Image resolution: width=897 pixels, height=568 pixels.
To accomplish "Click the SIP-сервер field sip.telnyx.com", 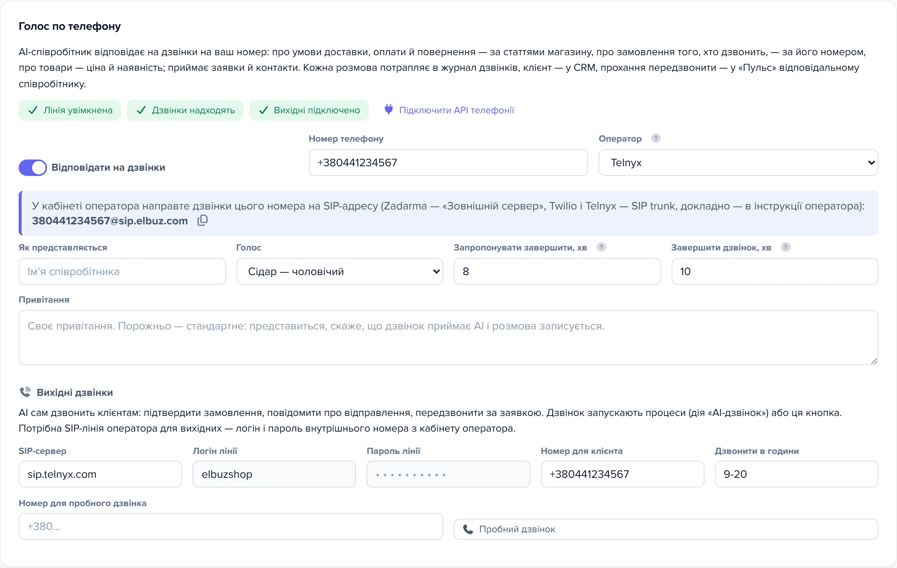I will [x=100, y=474].
